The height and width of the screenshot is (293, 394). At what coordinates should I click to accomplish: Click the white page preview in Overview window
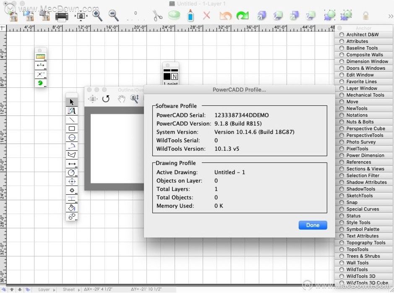click(x=117, y=149)
